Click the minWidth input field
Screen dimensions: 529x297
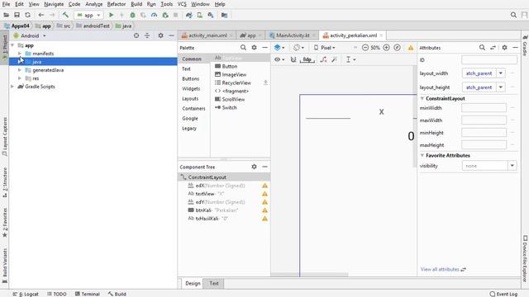coord(484,108)
